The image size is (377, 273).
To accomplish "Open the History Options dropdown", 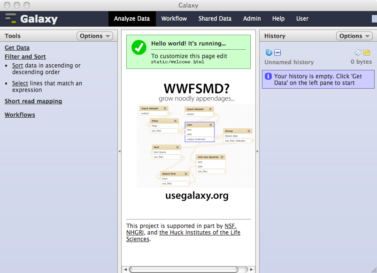I will (354, 36).
